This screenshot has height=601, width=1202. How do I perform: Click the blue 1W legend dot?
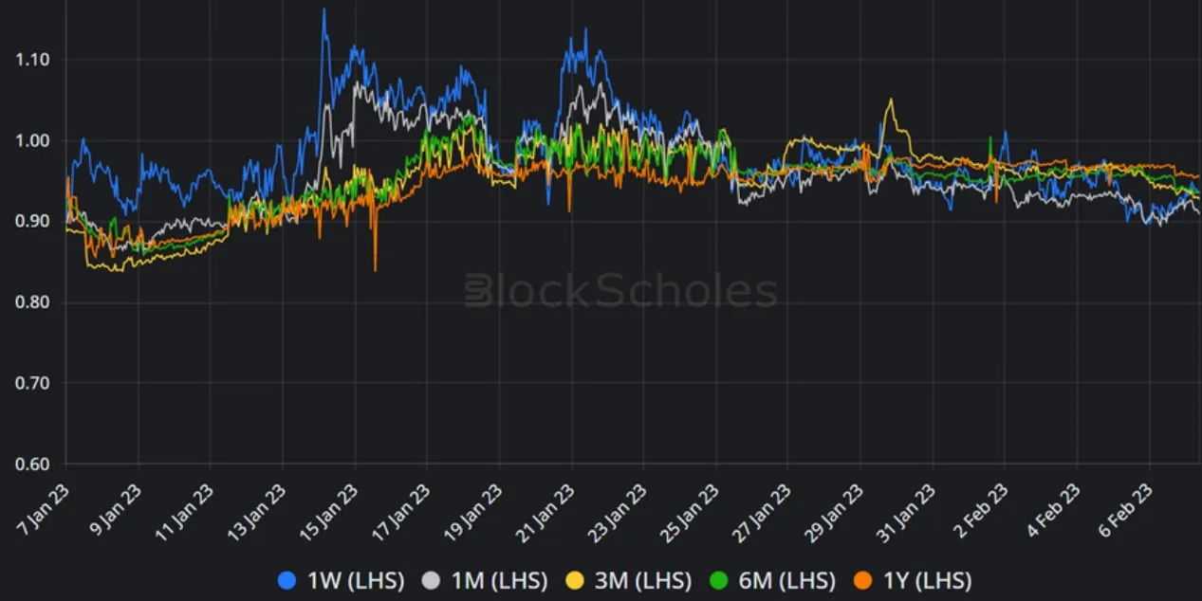pos(288,580)
